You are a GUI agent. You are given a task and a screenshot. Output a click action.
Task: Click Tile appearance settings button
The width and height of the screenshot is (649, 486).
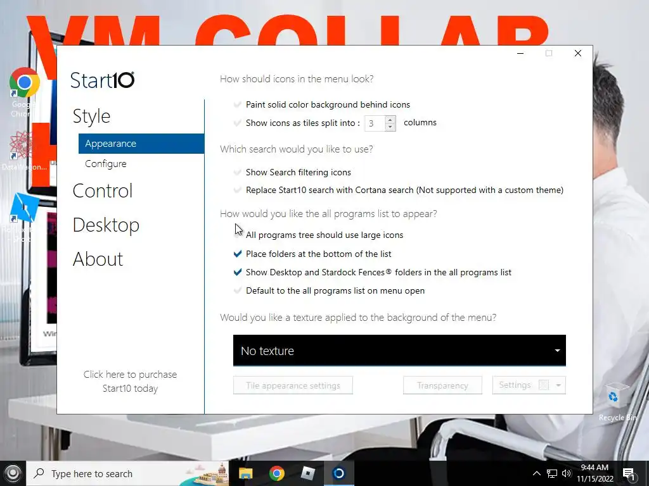click(x=293, y=385)
